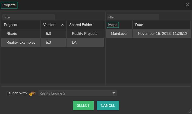Image resolution: width=192 pixels, height=114 pixels.
Task: Click the Version column sort arrow
Action: tap(63, 25)
